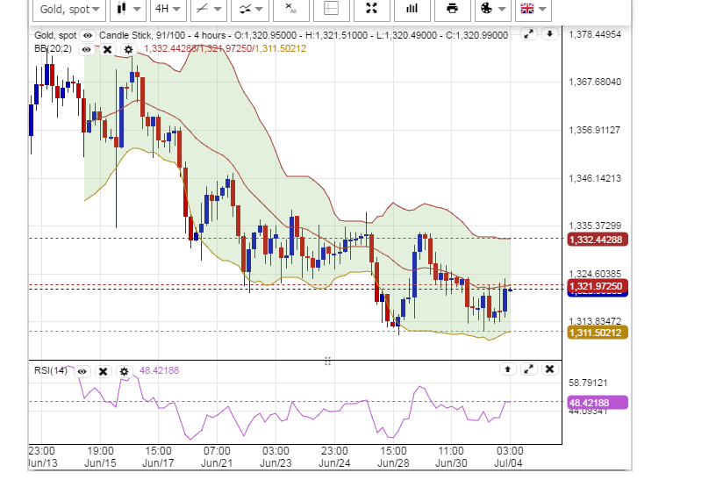Open the UK flag language dropdown
716x480 pixels.
pos(533,10)
